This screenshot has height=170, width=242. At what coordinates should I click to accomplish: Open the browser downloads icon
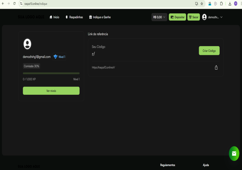[230, 4]
